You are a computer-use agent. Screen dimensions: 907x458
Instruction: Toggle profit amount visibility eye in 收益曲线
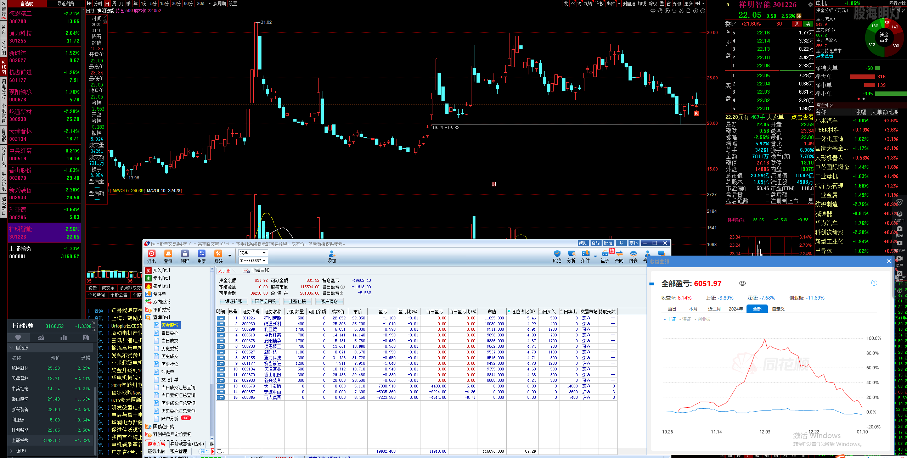coord(743,283)
